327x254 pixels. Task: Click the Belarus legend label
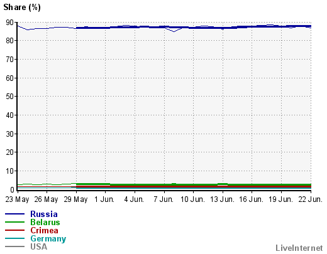[45, 222]
